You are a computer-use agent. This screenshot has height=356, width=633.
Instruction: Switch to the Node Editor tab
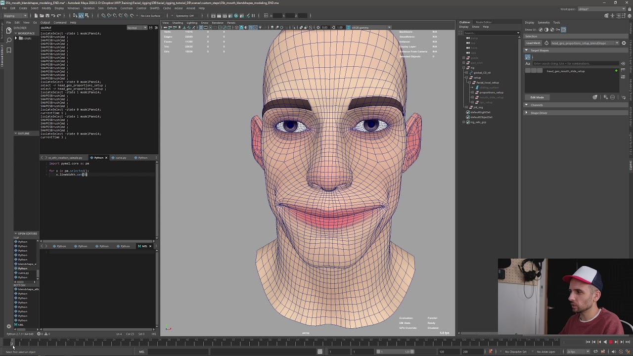(x=483, y=22)
